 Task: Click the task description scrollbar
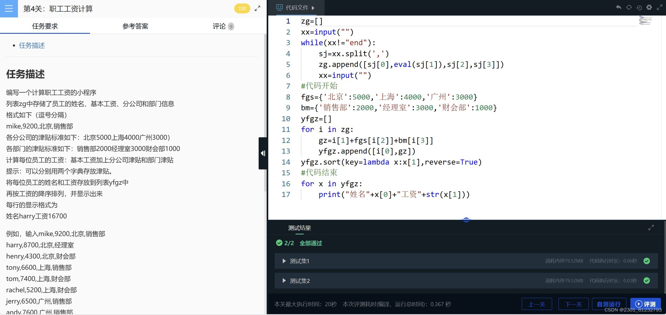point(265,112)
